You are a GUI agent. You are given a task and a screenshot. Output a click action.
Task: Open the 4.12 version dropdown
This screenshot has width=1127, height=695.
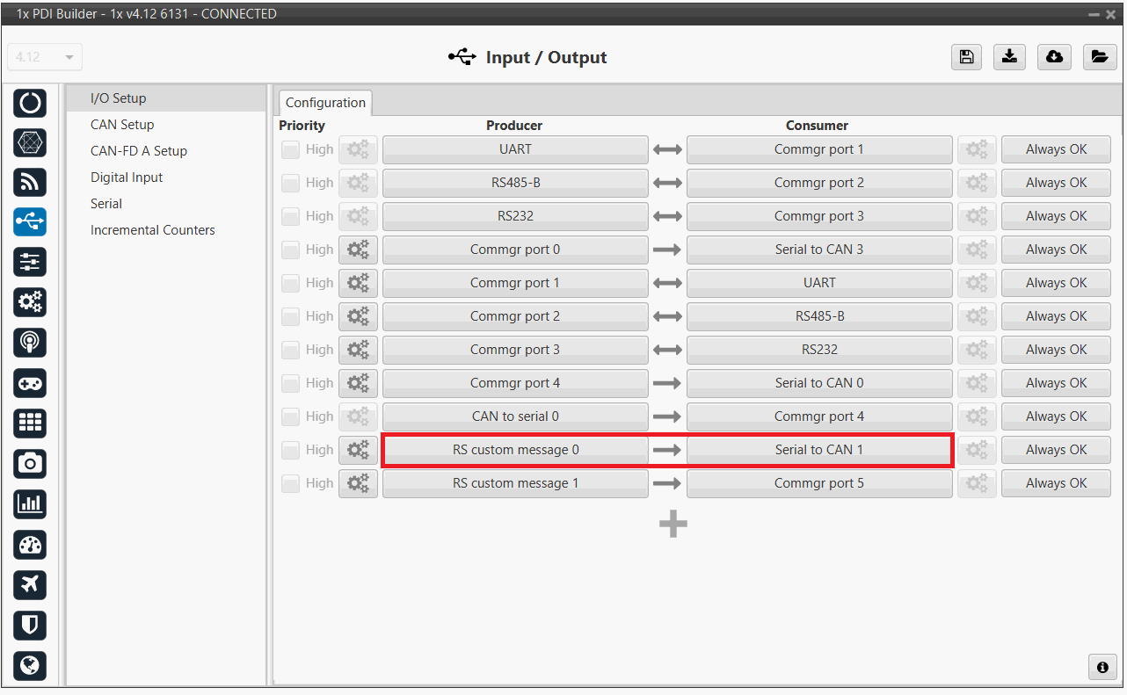click(44, 57)
